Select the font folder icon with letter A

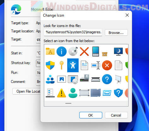point(50,52)
